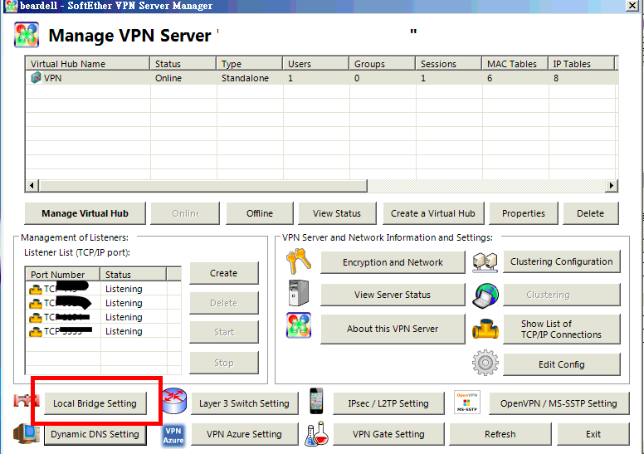Click the horizontal scrollbar thumb of hub list
The height and width of the screenshot is (454, 644).
point(202,185)
